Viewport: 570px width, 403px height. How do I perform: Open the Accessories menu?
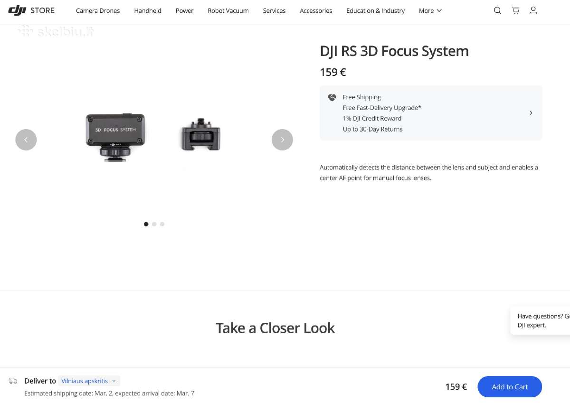click(x=316, y=10)
